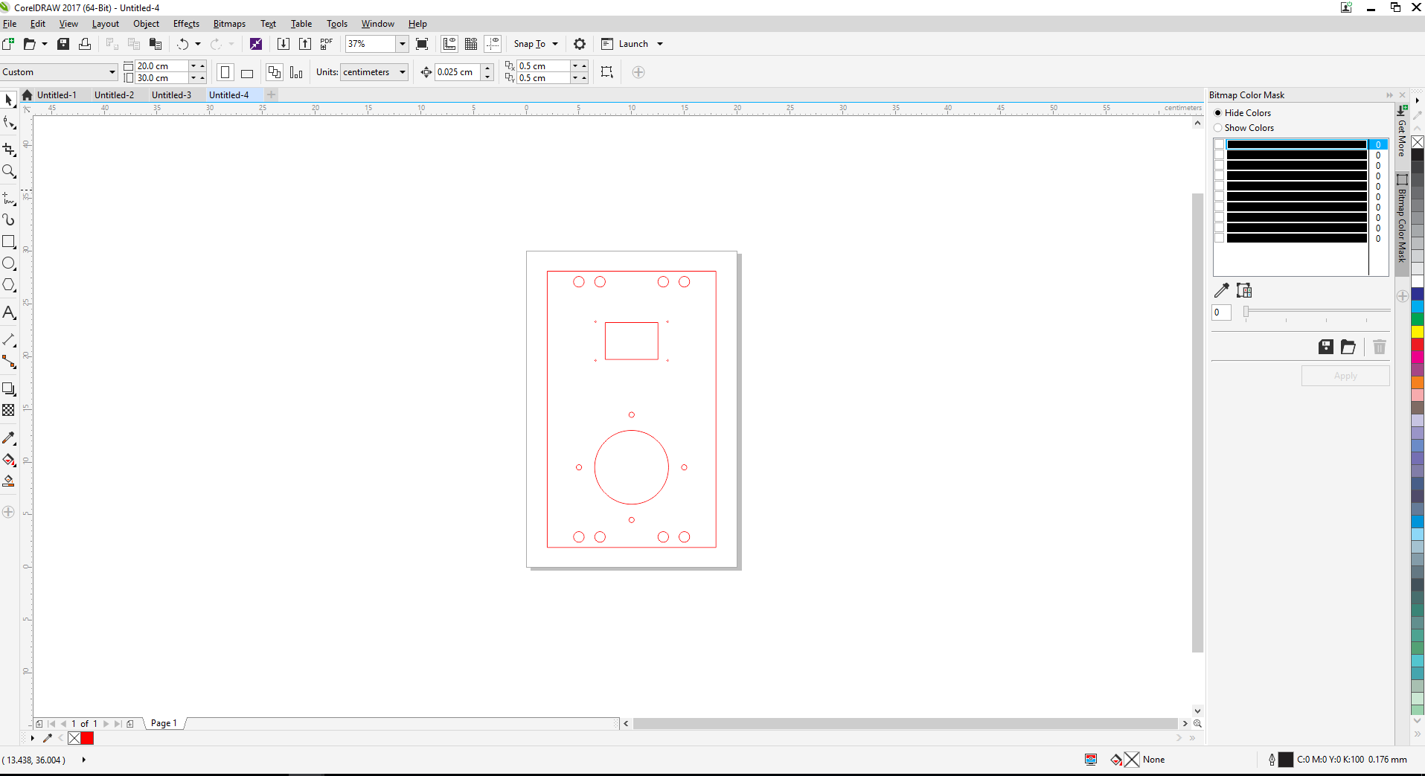Click the Print icon
1425x776 pixels.
pos(85,44)
